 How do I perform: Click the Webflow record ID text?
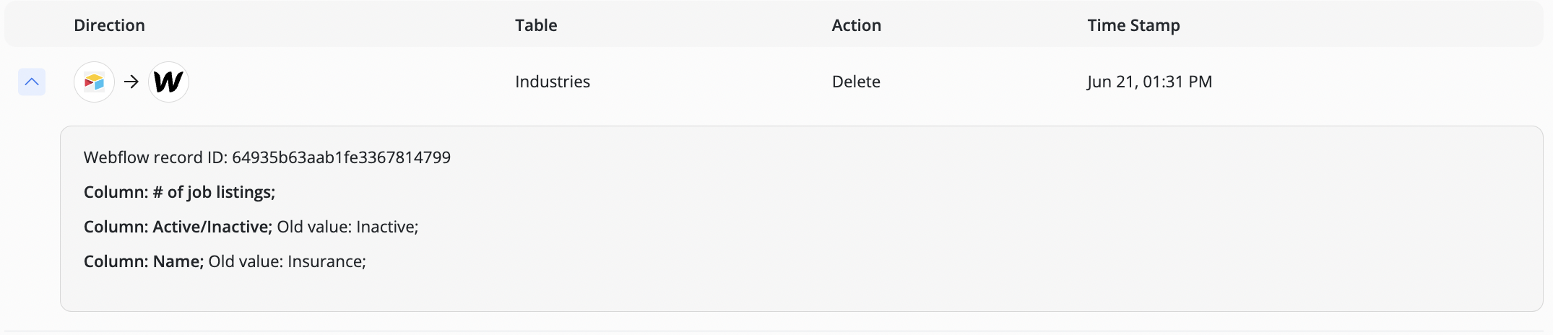point(267,157)
